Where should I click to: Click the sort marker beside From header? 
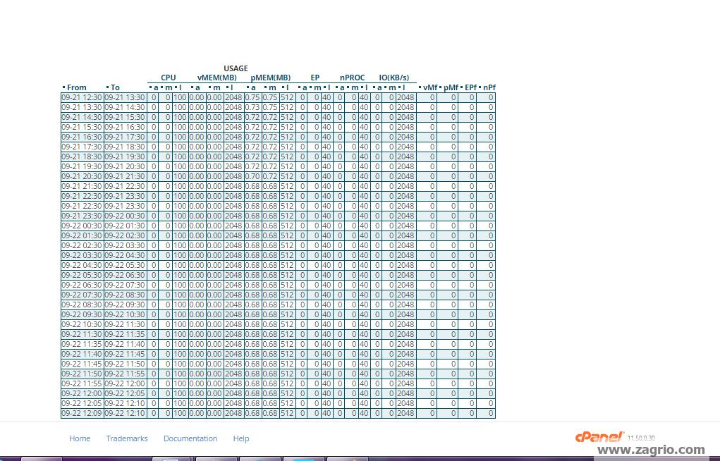click(x=63, y=87)
